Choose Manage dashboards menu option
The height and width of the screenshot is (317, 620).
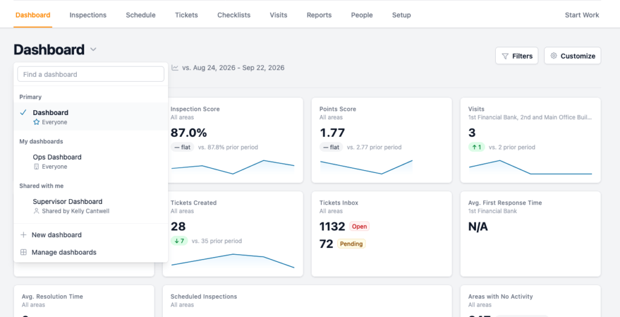(x=91, y=252)
